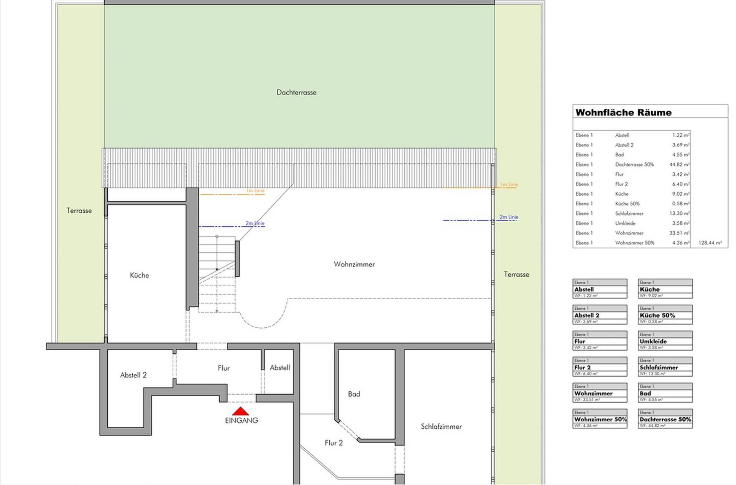Select the Küche 50% legend card

[665, 315]
